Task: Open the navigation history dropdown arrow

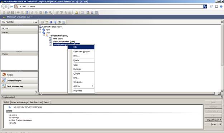Action: pyautogui.click(x=12, y=6)
